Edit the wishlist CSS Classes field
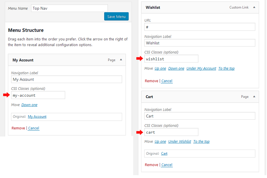Screen dimensions: 267x178 point(171,59)
